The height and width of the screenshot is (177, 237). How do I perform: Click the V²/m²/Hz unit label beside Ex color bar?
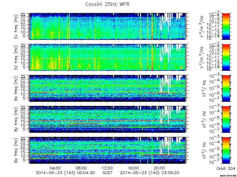202,26
